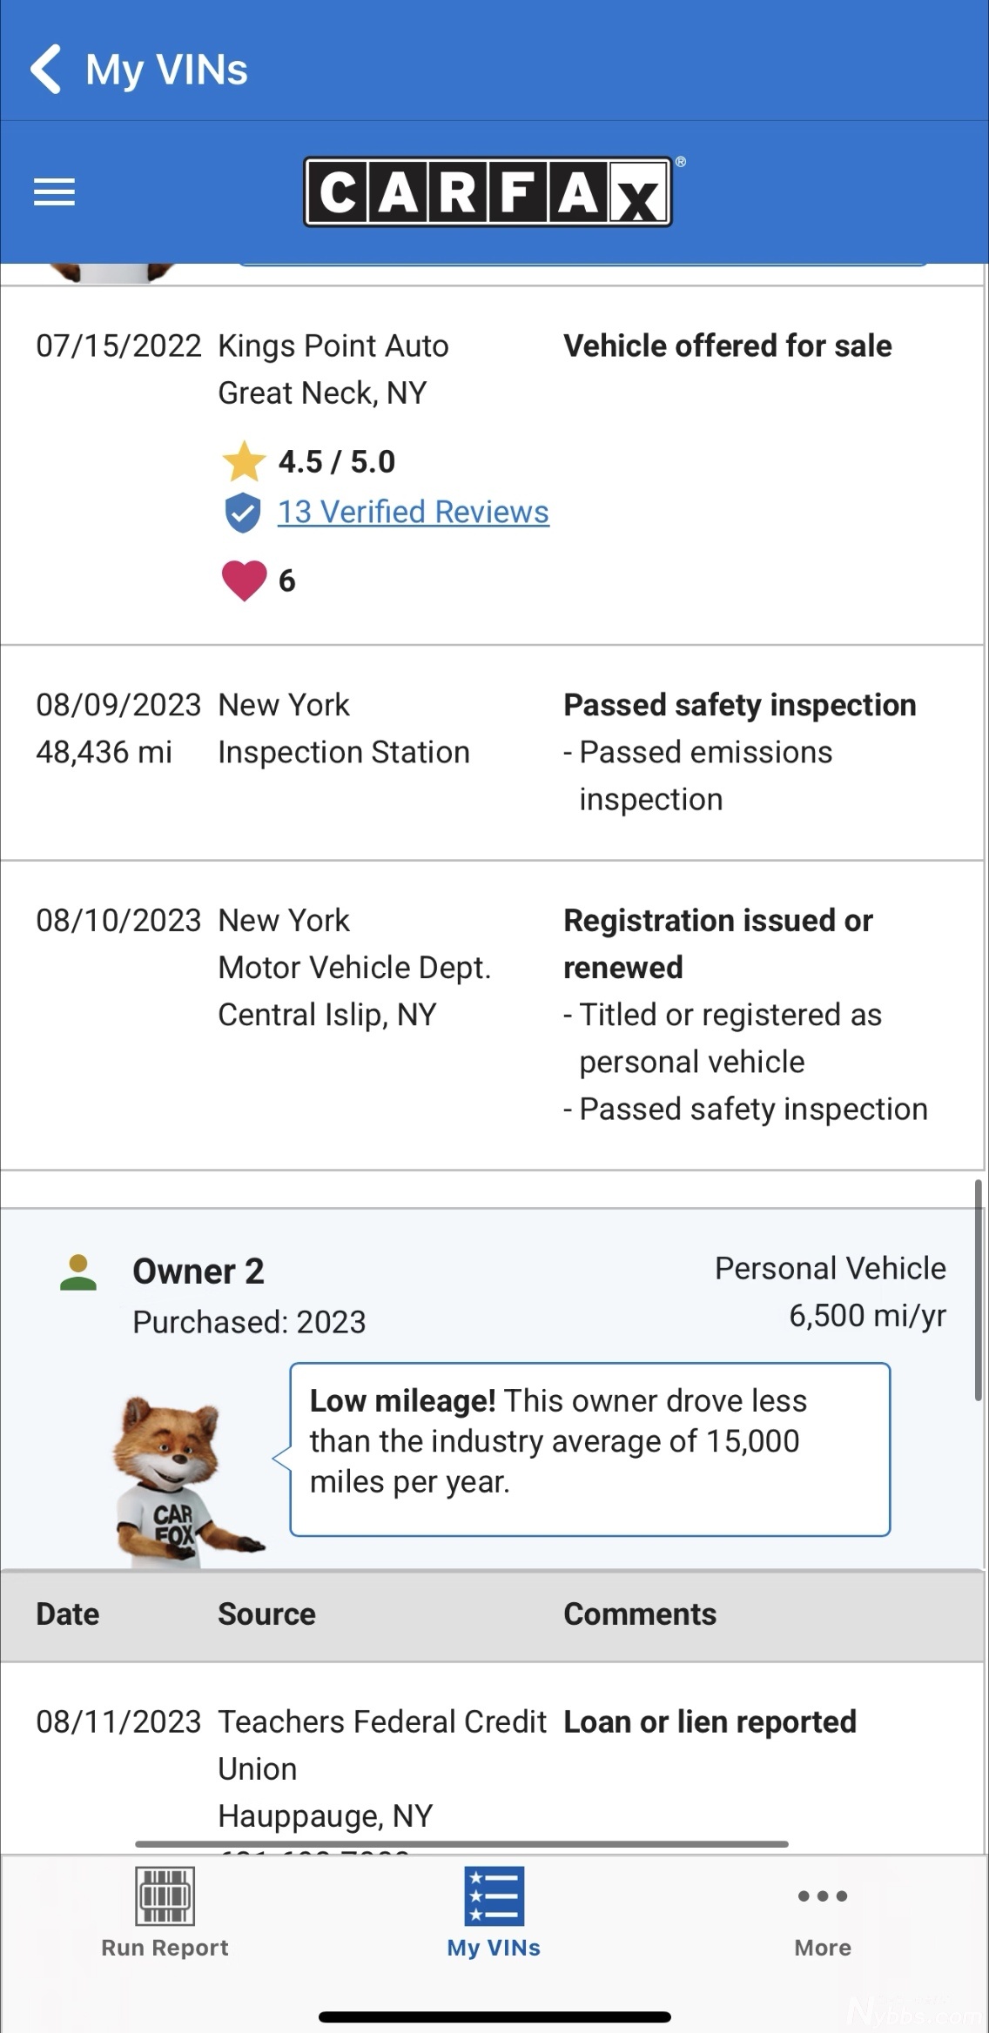Click the horizontal scroll indicator bar

click(x=461, y=1843)
